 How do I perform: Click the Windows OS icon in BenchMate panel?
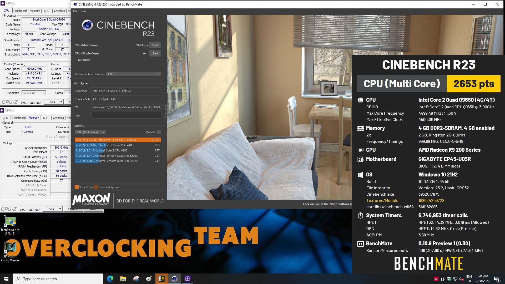coord(360,175)
